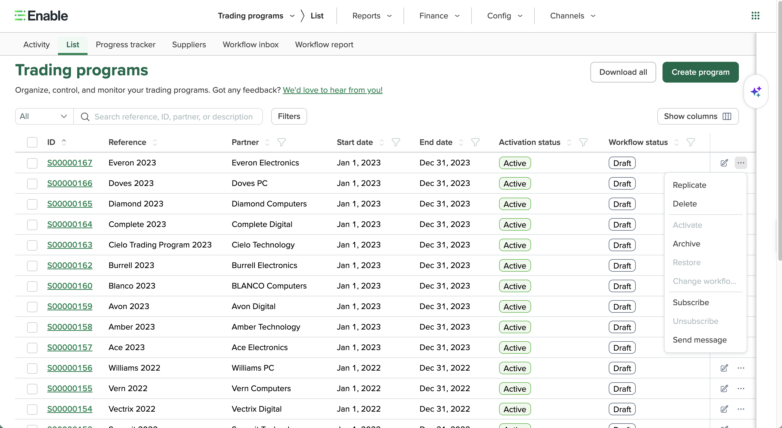Toggle the select-all header checkbox
The height and width of the screenshot is (428, 782).
coord(32,142)
